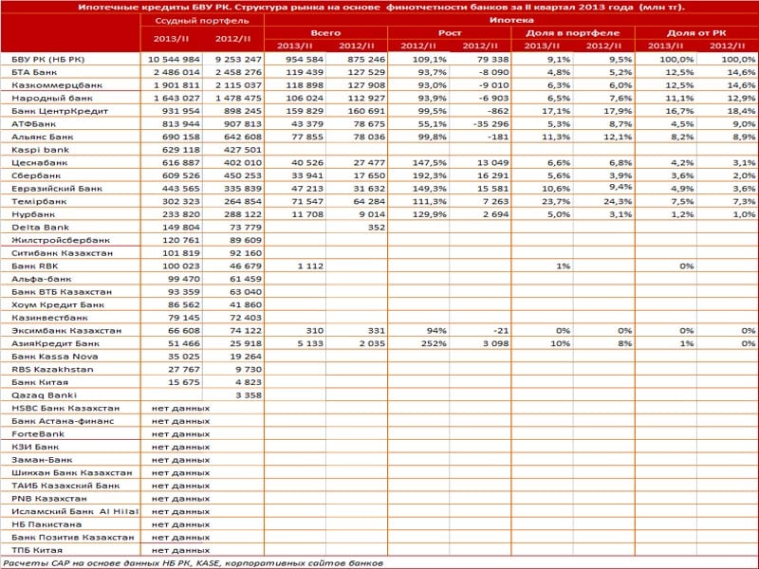The width and height of the screenshot is (759, 569).
Task: Click the -35 296 growth cell
Action: [480, 124]
